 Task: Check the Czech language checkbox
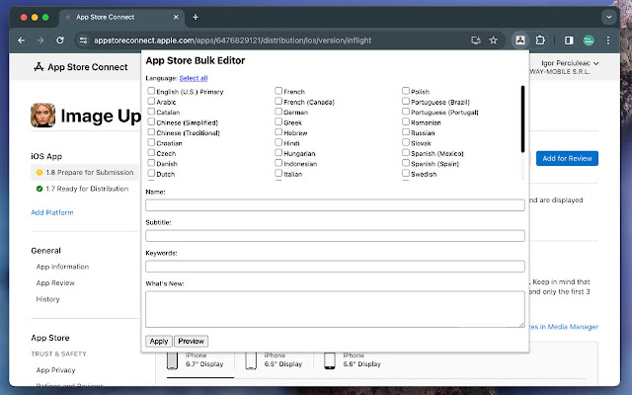[151, 152]
